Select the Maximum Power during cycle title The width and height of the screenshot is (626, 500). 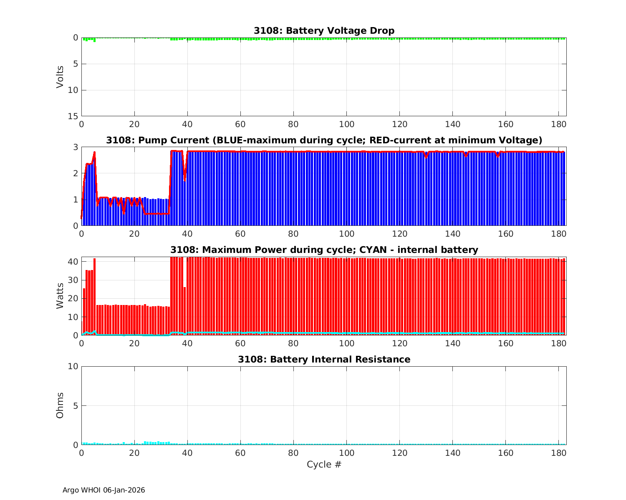coord(324,250)
